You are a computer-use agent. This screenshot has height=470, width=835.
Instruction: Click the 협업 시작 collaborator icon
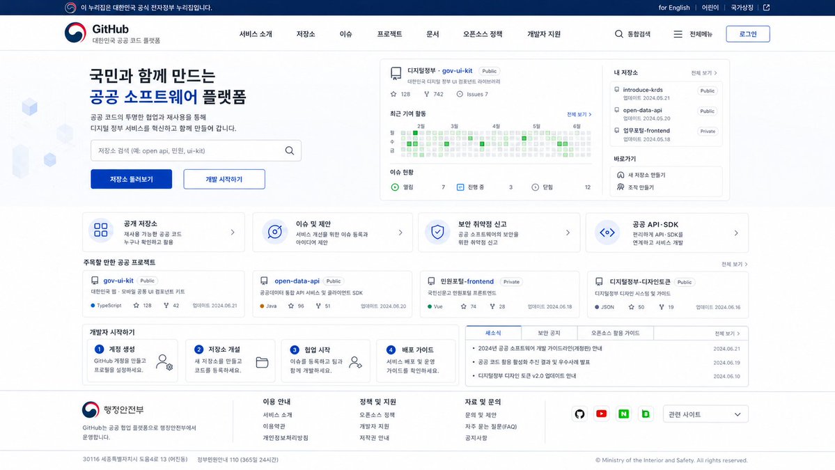(355, 363)
